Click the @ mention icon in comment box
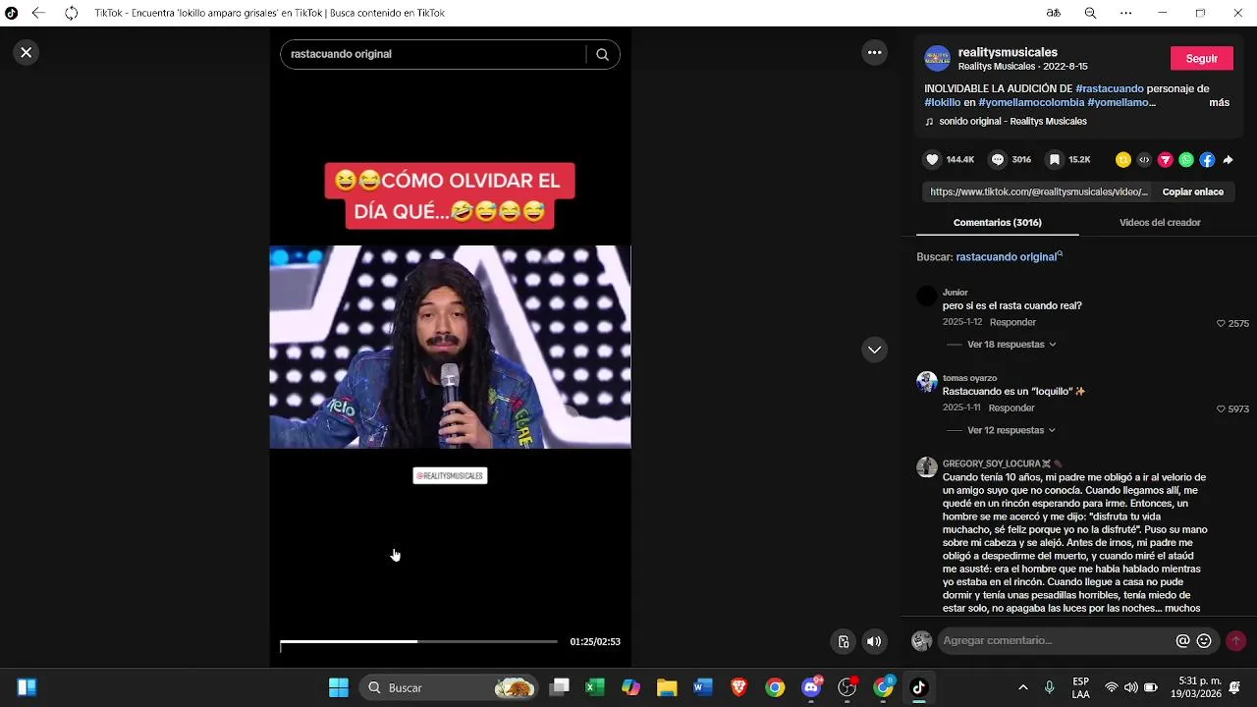This screenshot has height=707, width=1257. 1182,641
